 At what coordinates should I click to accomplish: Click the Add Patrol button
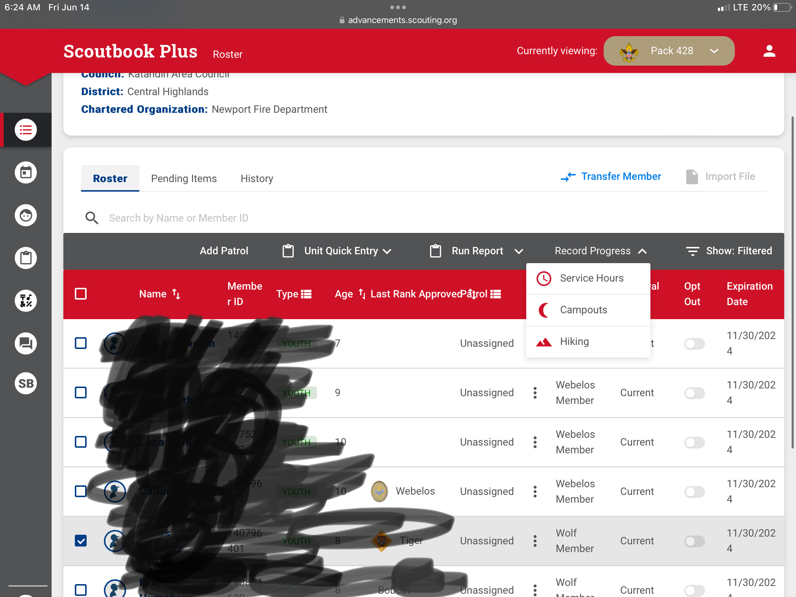pyautogui.click(x=224, y=251)
